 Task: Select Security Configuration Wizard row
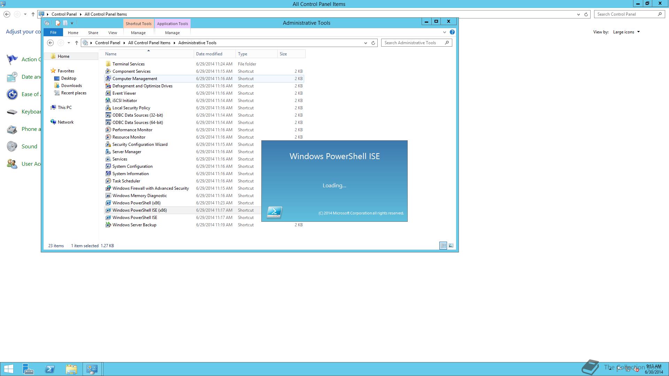tap(183, 144)
